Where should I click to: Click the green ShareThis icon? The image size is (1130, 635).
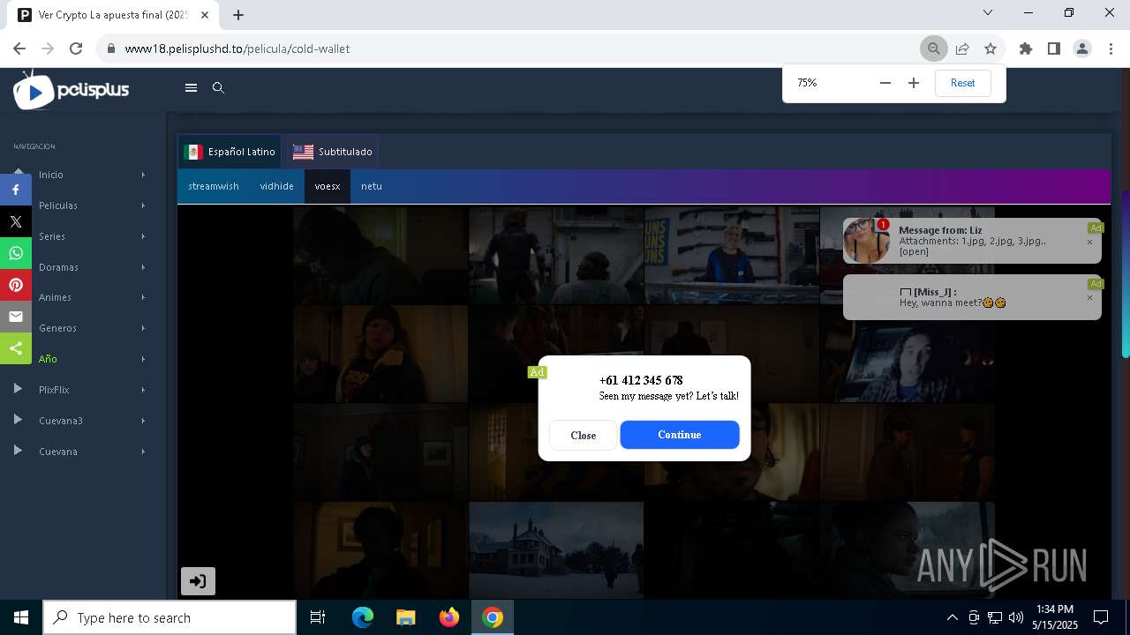16,348
